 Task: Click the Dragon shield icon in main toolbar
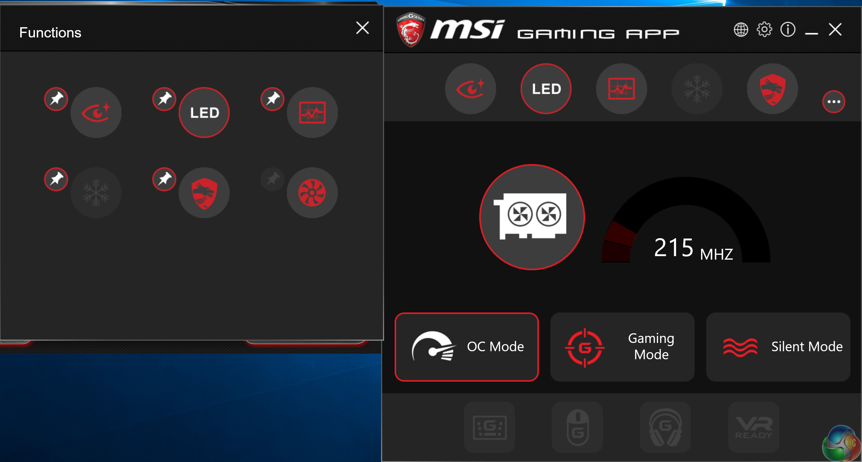click(772, 89)
